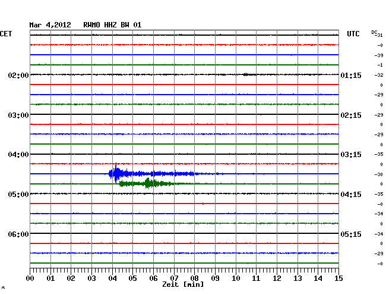Click the Zeit [min] axis title
Screen dimensions: 386x294
click(x=183, y=284)
